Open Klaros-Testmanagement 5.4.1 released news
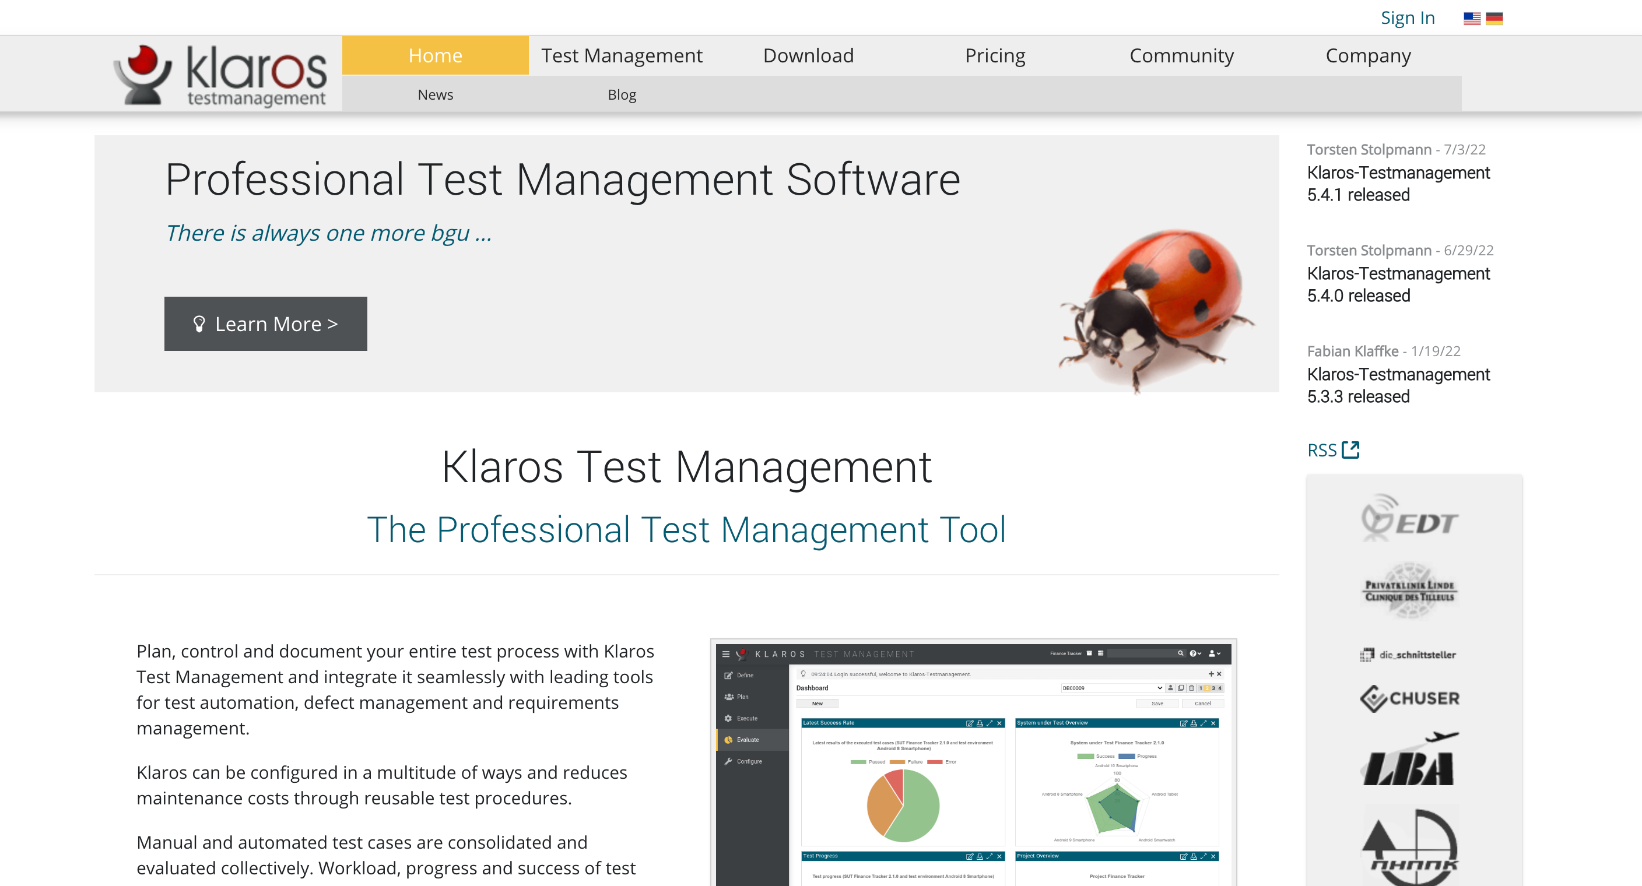 click(x=1398, y=184)
